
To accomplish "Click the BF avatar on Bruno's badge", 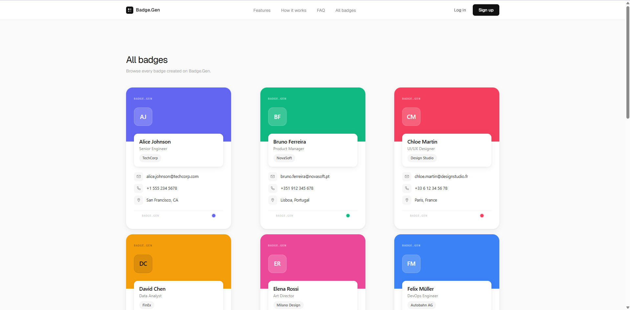I will pos(277,117).
